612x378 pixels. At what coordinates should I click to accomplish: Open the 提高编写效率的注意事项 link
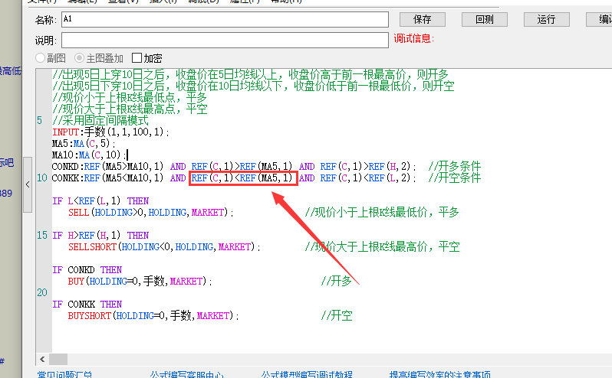tap(440, 374)
